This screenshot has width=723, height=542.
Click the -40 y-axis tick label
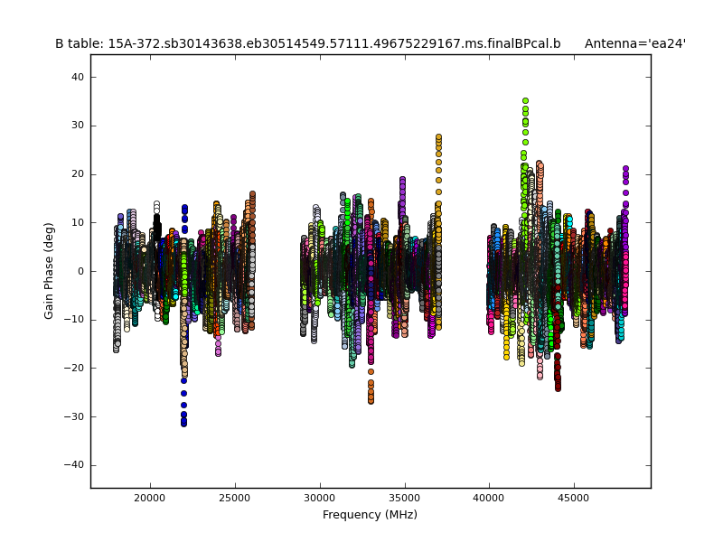click(x=74, y=464)
